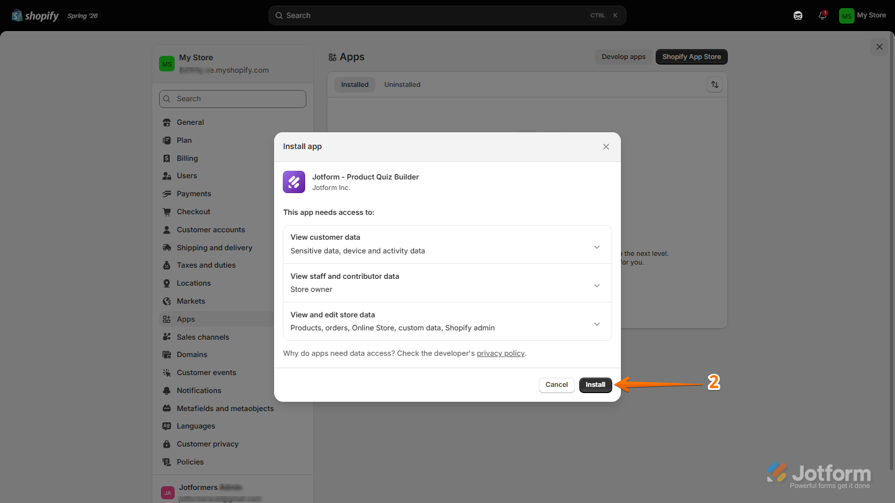
Task: Click Cancel in Install app dialog
Action: [x=557, y=385]
